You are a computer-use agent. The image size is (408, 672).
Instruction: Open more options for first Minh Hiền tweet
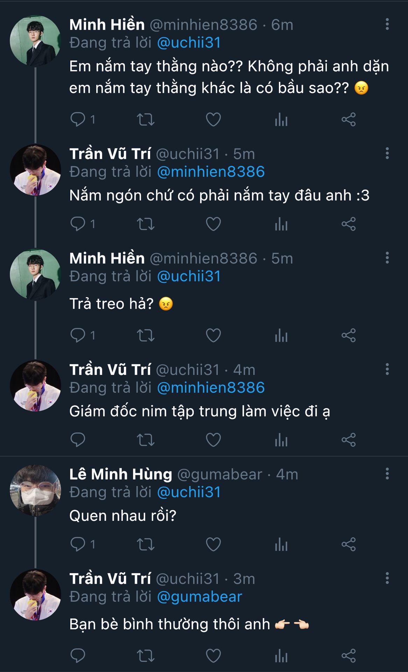coord(387,24)
